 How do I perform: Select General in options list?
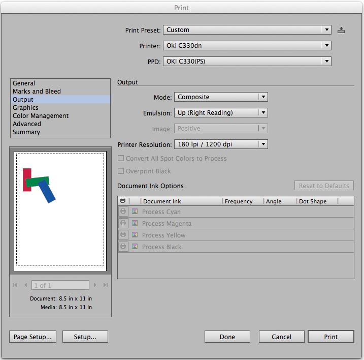pyautogui.click(x=60, y=83)
